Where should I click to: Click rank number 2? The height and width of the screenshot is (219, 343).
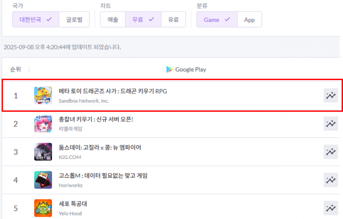point(16,124)
